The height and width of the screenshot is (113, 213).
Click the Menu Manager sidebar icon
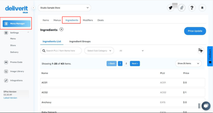click(x=6, y=24)
